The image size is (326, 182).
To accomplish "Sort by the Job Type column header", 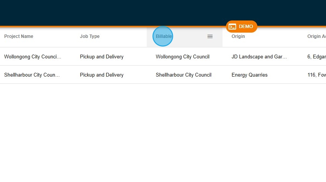I will tap(90, 36).
